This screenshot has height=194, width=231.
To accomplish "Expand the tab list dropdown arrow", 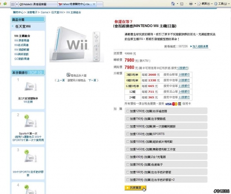I will pyautogui.click(x=17, y=4).
